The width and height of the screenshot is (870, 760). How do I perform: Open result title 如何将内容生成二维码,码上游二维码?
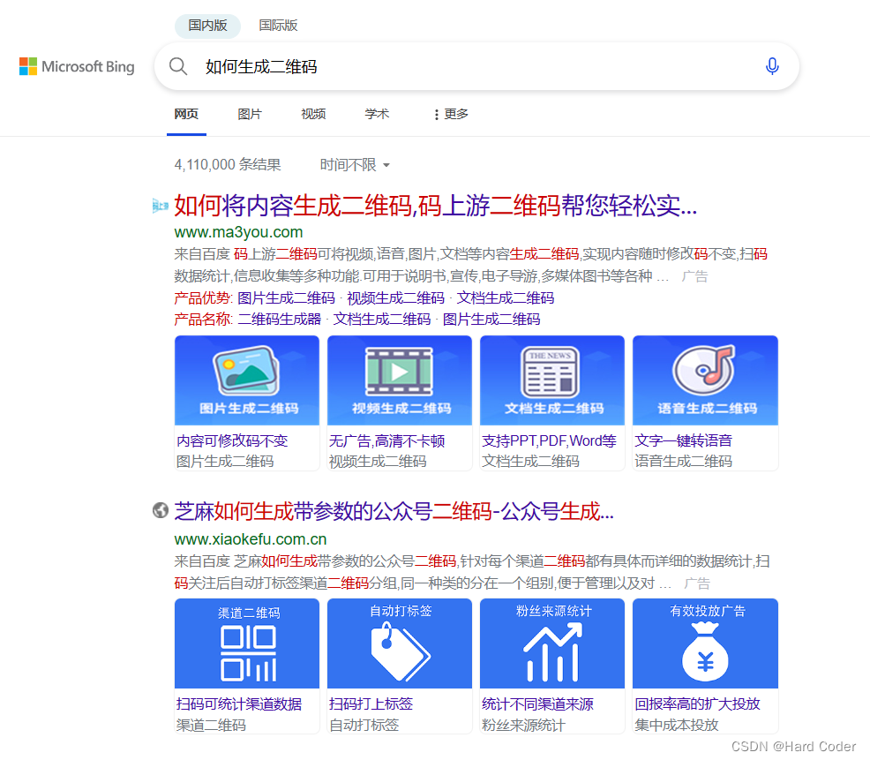(x=436, y=206)
